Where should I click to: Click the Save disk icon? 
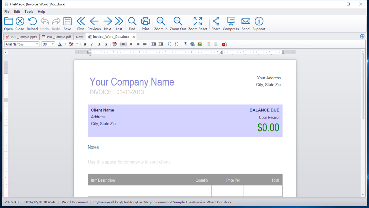tap(67, 21)
